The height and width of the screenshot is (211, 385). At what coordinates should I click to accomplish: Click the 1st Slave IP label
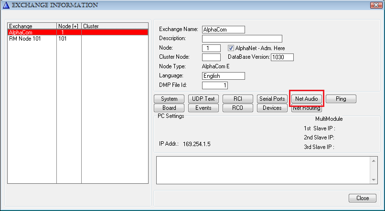[x=320, y=128]
